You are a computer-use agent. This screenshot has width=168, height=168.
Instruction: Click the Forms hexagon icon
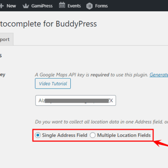(x=89, y=6)
